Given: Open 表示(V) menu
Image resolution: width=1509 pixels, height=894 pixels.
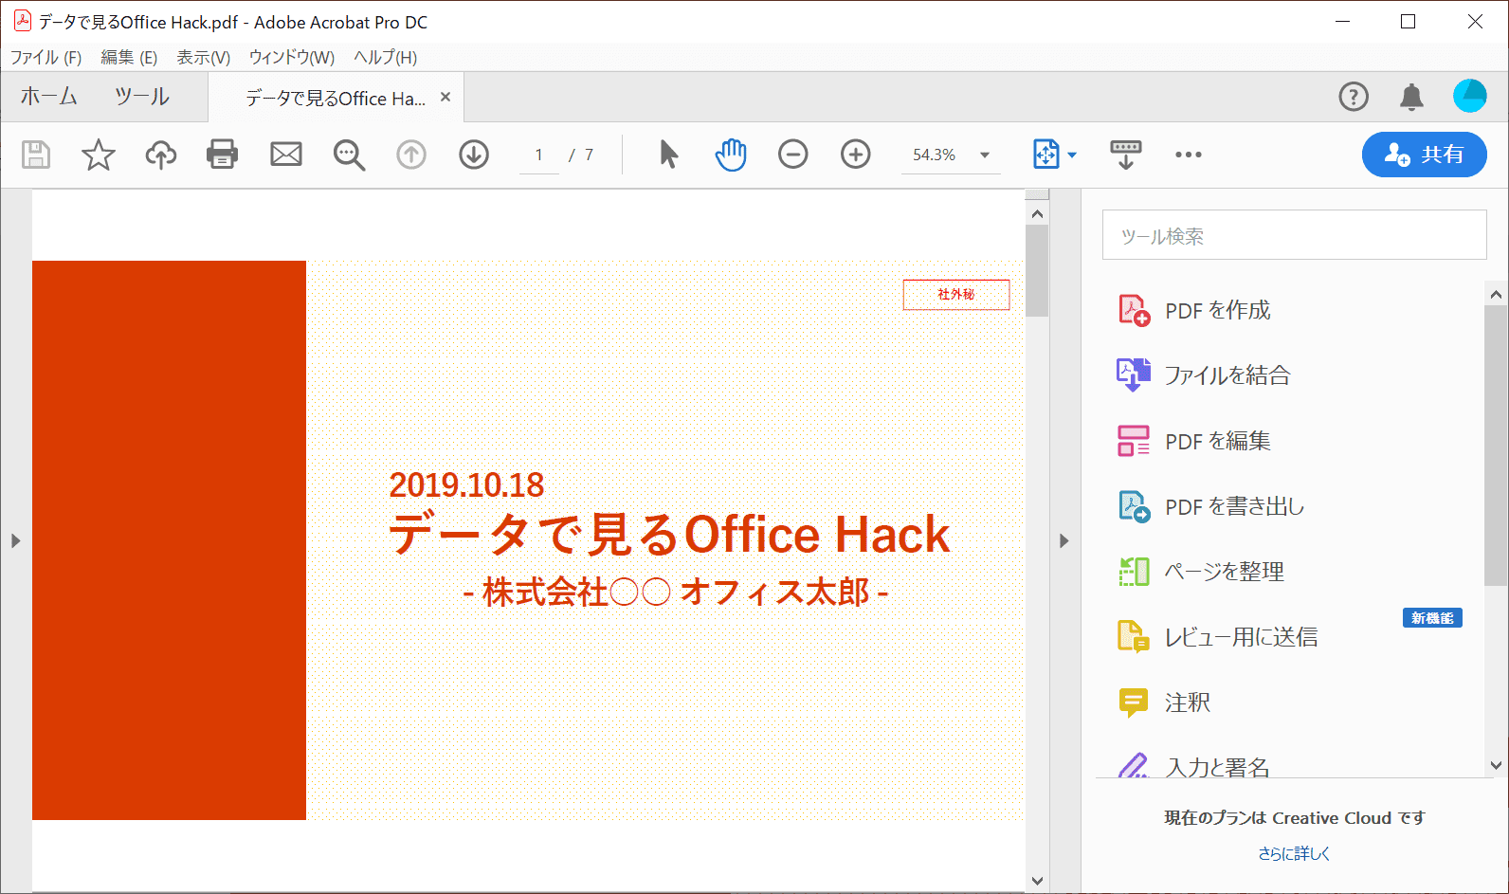Looking at the screenshot, I should tap(204, 57).
